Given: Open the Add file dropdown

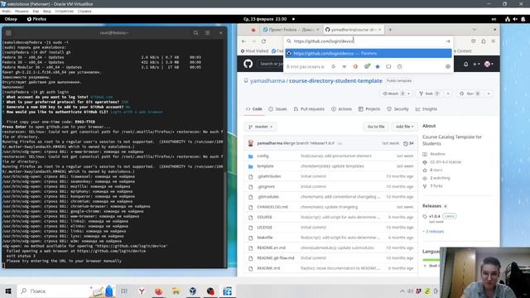Looking at the screenshot, I should click(x=405, y=127).
